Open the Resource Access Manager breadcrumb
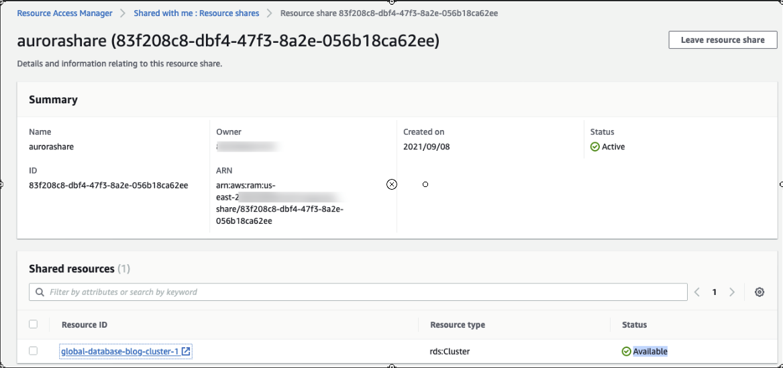Screen dimensions: 783x368 (x=65, y=13)
